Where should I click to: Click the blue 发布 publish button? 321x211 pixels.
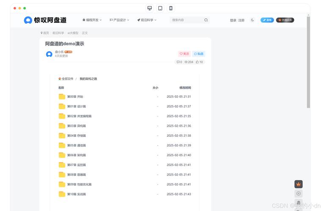tap(267, 20)
